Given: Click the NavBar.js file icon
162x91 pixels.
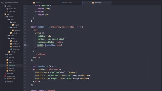Looking at the screenshot, I should [x=11, y=44].
